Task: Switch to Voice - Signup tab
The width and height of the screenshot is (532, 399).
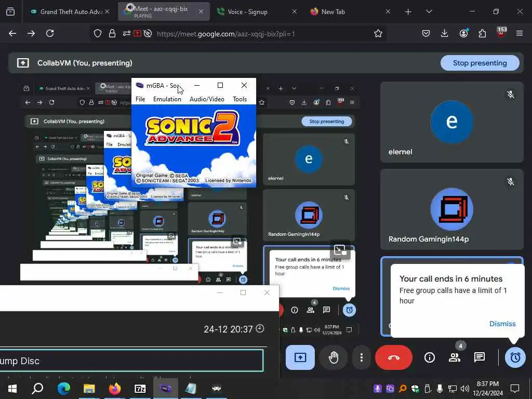Action: [x=257, y=11]
